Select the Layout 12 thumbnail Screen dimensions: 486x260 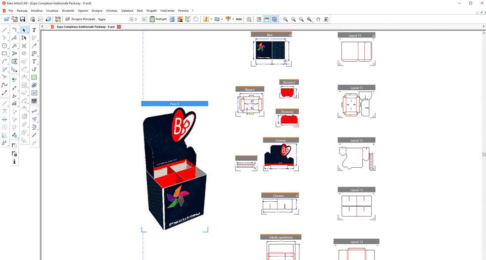[x=356, y=154]
